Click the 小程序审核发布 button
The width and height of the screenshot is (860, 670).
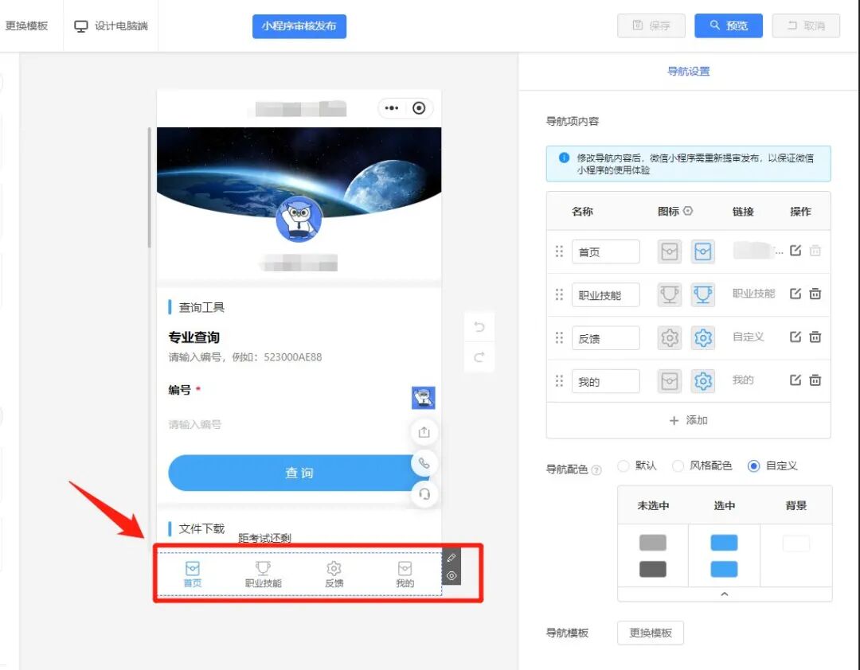pyautogui.click(x=299, y=26)
